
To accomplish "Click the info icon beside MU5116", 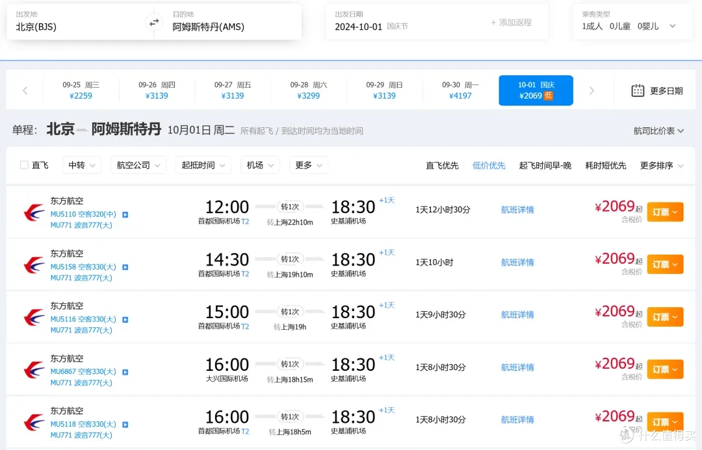I will pyautogui.click(x=125, y=320).
